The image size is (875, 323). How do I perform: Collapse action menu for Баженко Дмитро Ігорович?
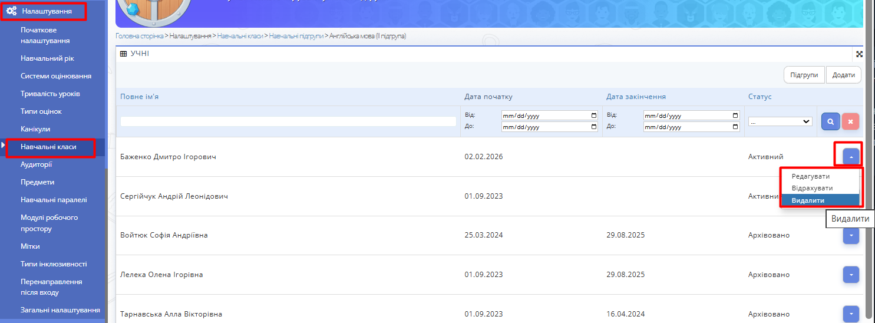coord(851,157)
